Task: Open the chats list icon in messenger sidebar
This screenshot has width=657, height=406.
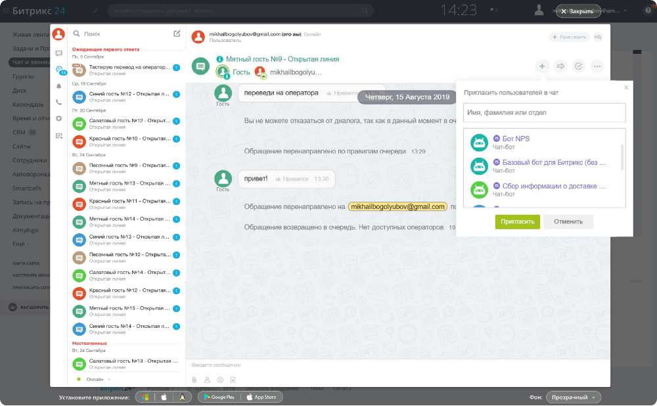Action: tap(58, 53)
